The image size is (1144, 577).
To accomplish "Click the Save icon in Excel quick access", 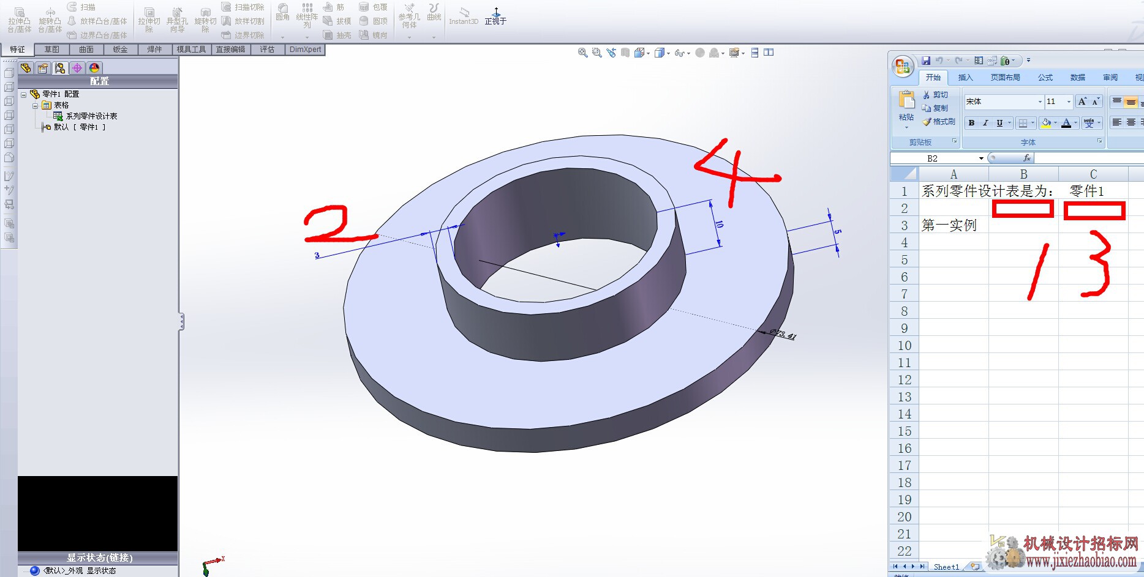I will pos(926,61).
